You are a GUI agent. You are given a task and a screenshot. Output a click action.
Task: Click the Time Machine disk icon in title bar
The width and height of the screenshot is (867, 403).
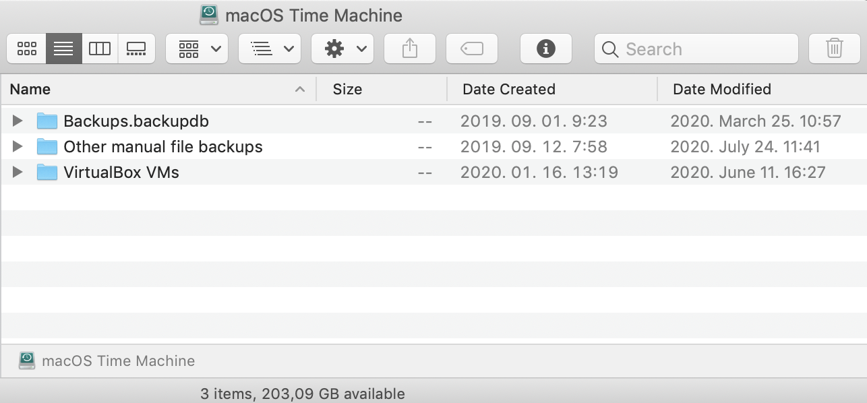click(210, 15)
